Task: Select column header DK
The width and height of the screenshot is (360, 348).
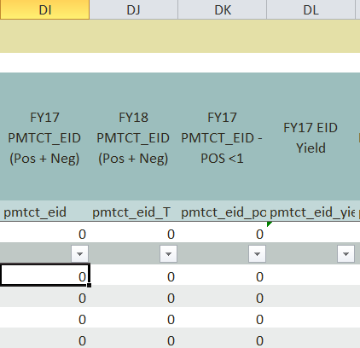Action: (223, 9)
